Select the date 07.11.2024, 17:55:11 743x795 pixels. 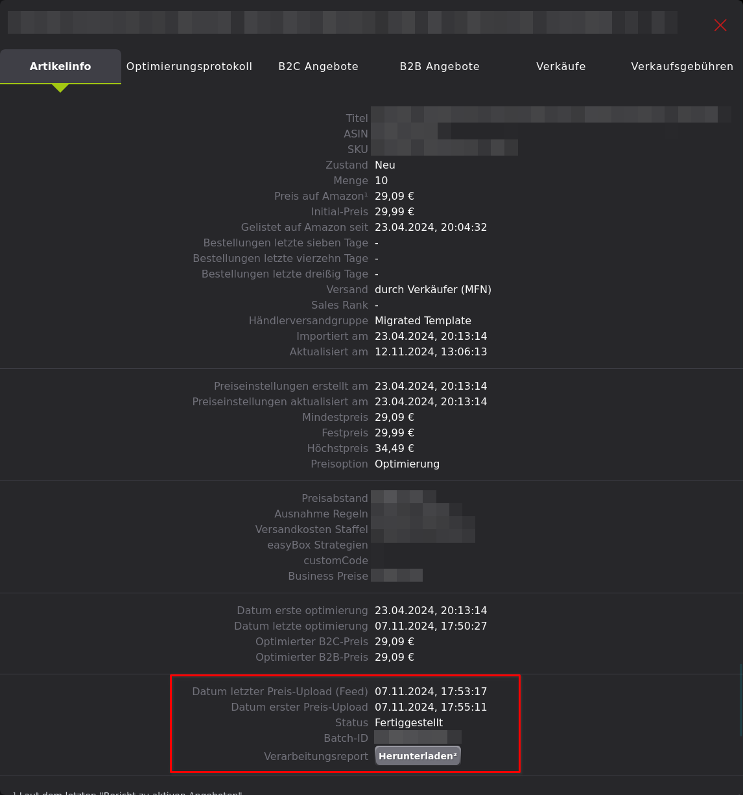[x=430, y=707]
